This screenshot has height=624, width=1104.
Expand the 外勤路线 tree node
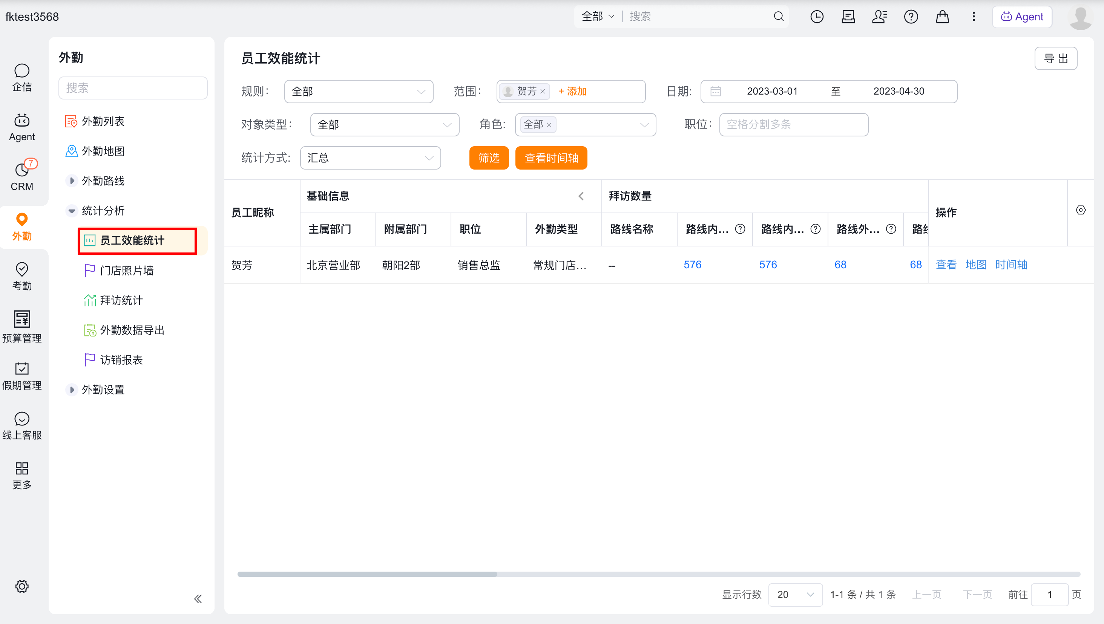coord(72,181)
